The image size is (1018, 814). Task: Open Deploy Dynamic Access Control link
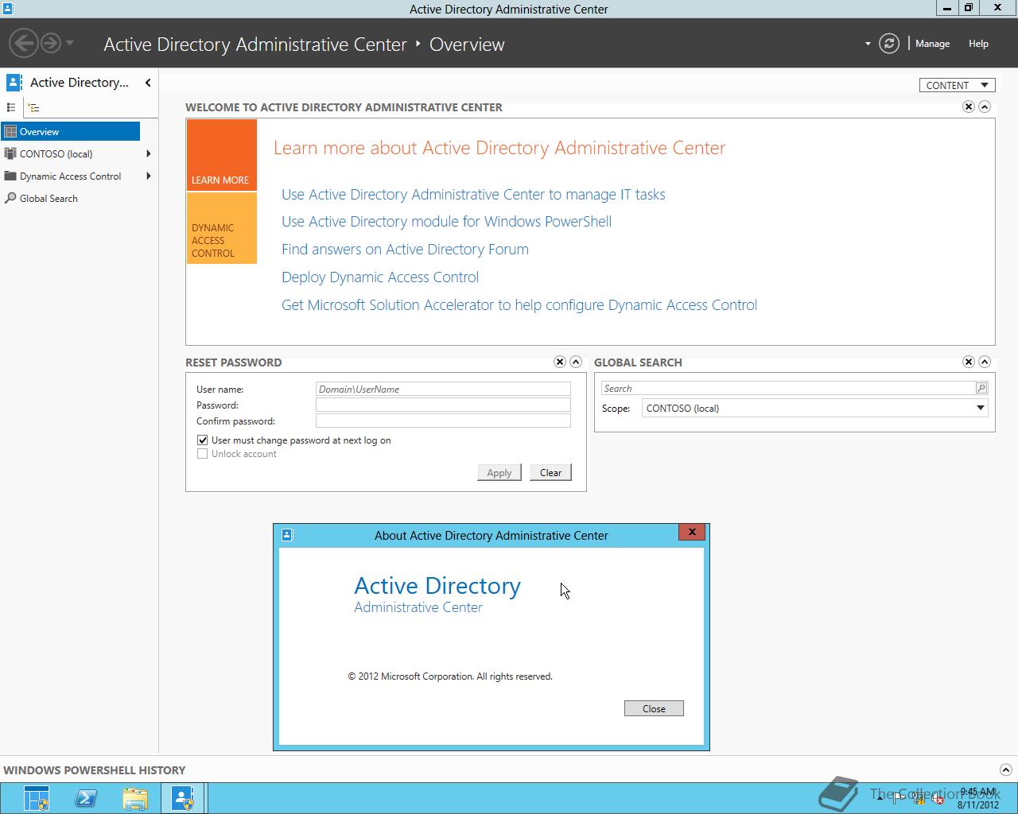click(380, 277)
